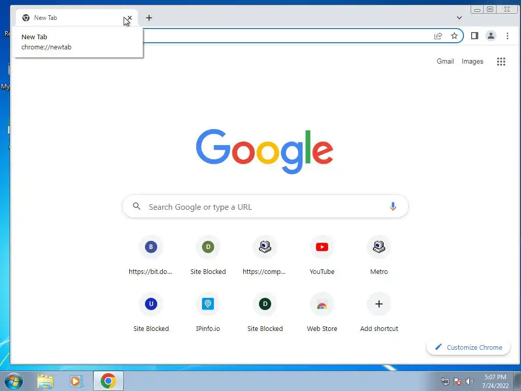Open the Images link
This screenshot has height=391, width=521.
[472, 62]
